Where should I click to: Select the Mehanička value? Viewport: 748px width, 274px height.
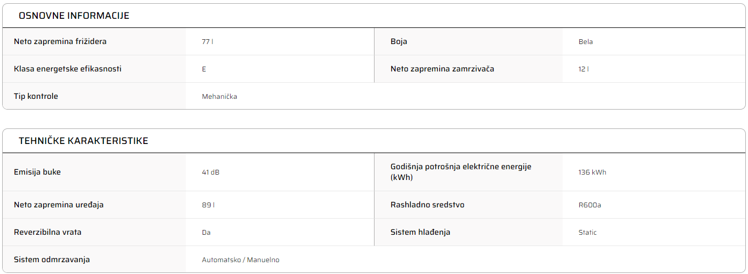pos(219,96)
